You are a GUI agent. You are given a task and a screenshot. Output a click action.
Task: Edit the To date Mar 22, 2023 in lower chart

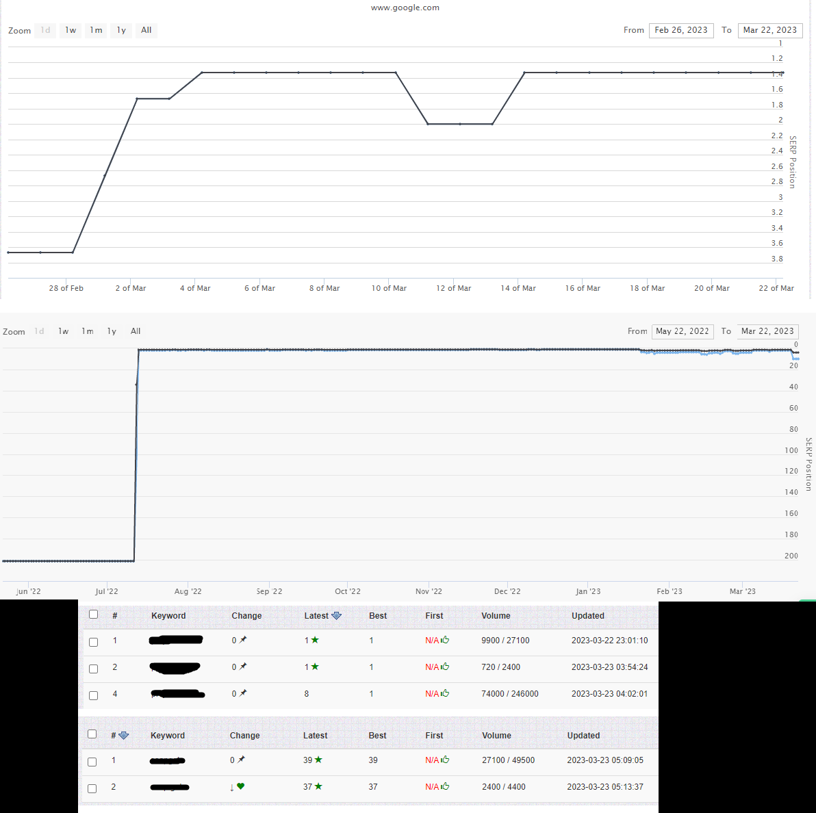(x=767, y=331)
